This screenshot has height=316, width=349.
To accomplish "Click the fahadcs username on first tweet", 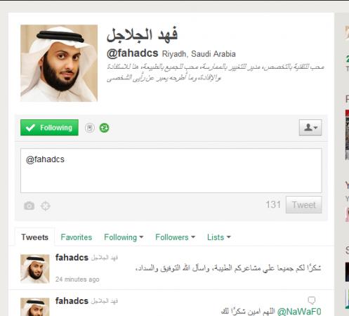I will click(x=72, y=258).
